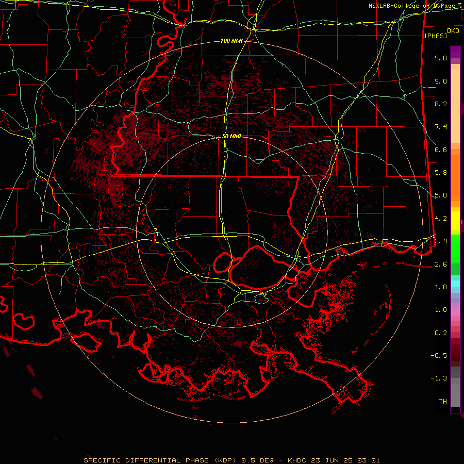Click the 100 NMI range ring label
This screenshot has height=464, width=464.
click(231, 41)
